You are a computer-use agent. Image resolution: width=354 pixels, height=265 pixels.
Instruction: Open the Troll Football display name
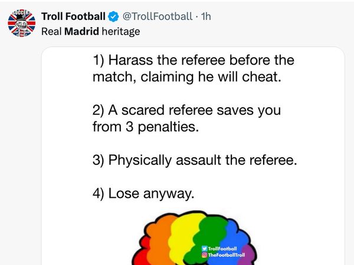tap(73, 16)
